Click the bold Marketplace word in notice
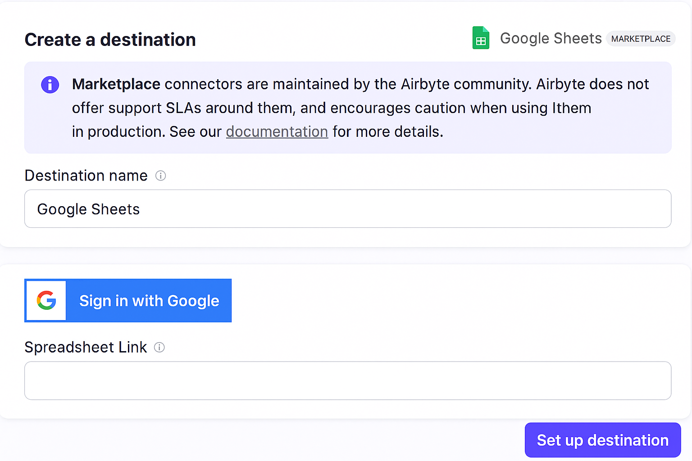Image resolution: width=692 pixels, height=461 pixels. (x=116, y=84)
